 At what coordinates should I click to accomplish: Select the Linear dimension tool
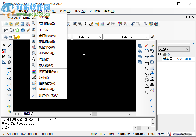pos(147,63)
